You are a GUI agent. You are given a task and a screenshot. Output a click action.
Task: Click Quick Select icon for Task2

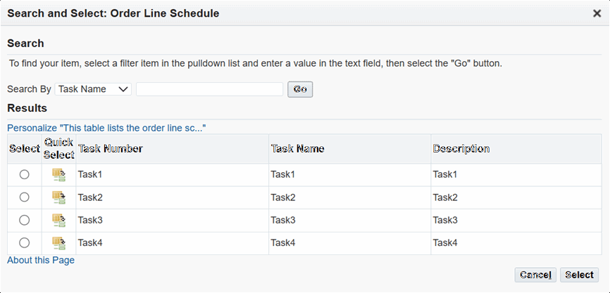58,197
